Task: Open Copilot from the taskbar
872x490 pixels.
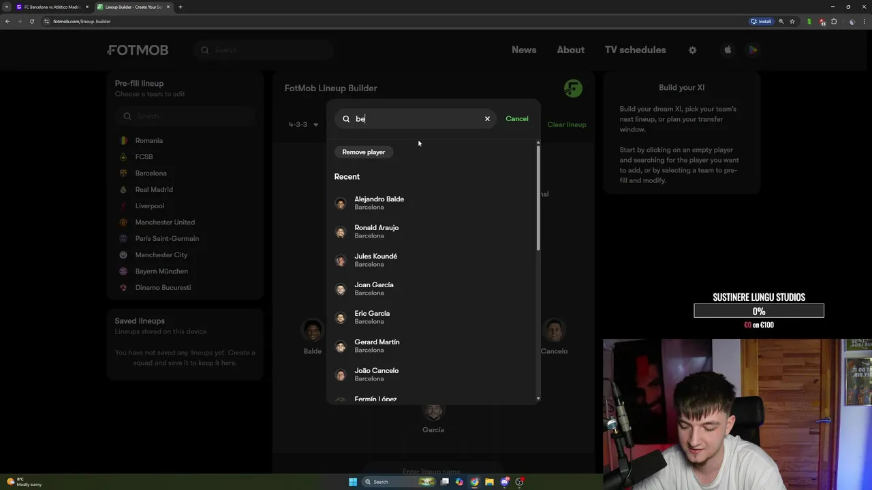Action: click(460, 482)
